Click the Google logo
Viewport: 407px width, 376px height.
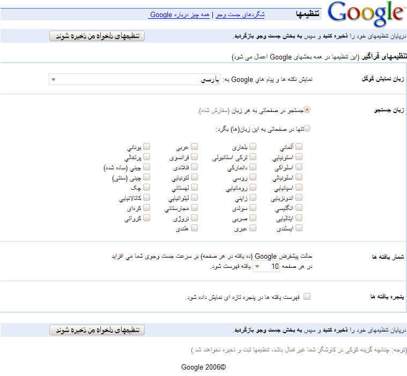[x=366, y=14]
